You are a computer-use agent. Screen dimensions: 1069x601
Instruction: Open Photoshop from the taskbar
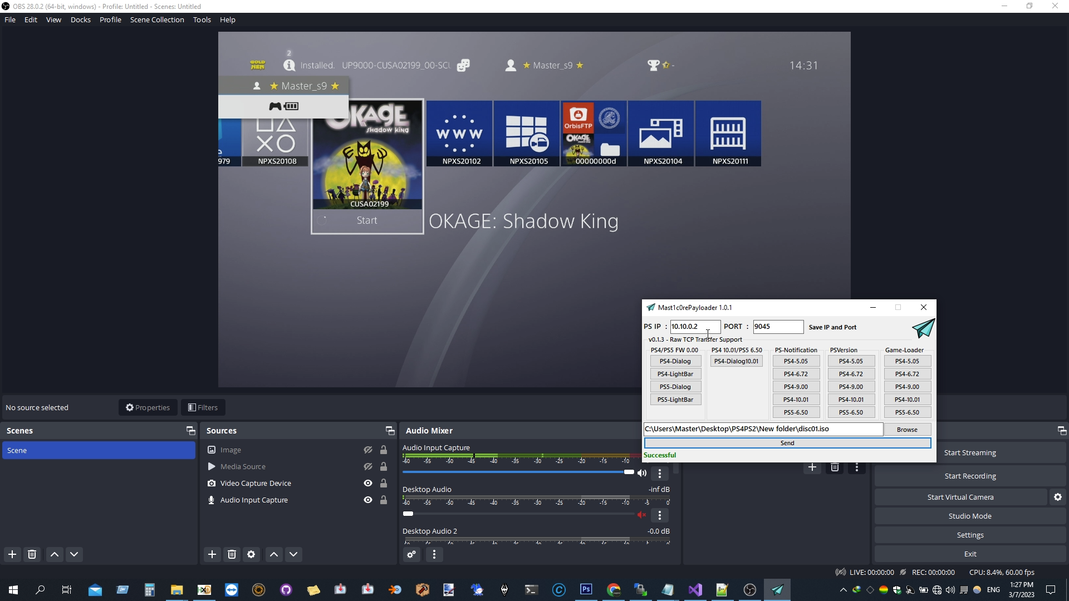pyautogui.click(x=586, y=590)
